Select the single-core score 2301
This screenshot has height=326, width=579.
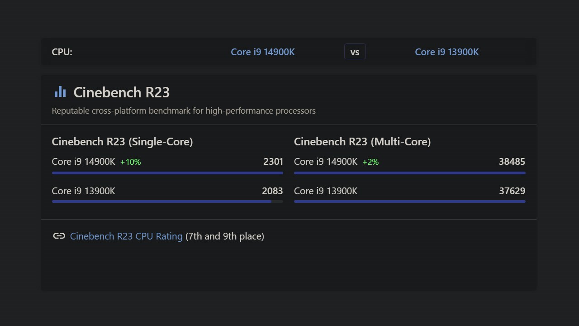[273, 162]
